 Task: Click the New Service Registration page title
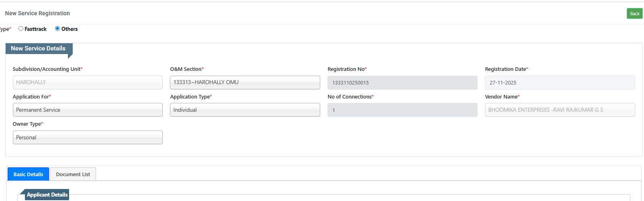(x=37, y=13)
